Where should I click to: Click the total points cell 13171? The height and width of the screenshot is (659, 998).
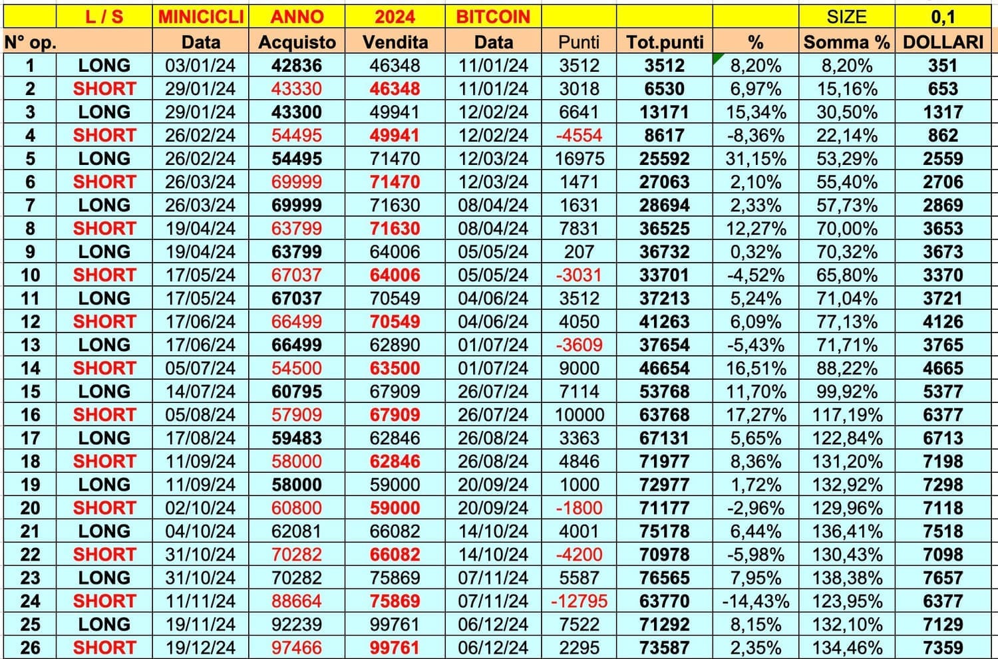click(665, 112)
